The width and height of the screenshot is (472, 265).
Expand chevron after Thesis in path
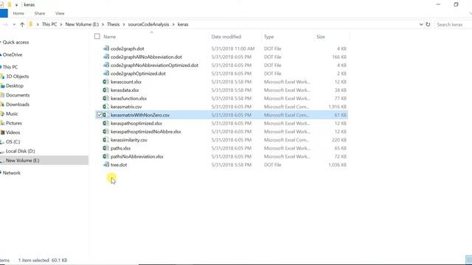tap(124, 24)
